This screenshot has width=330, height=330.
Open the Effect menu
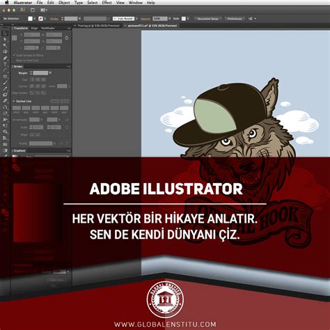(107, 3)
